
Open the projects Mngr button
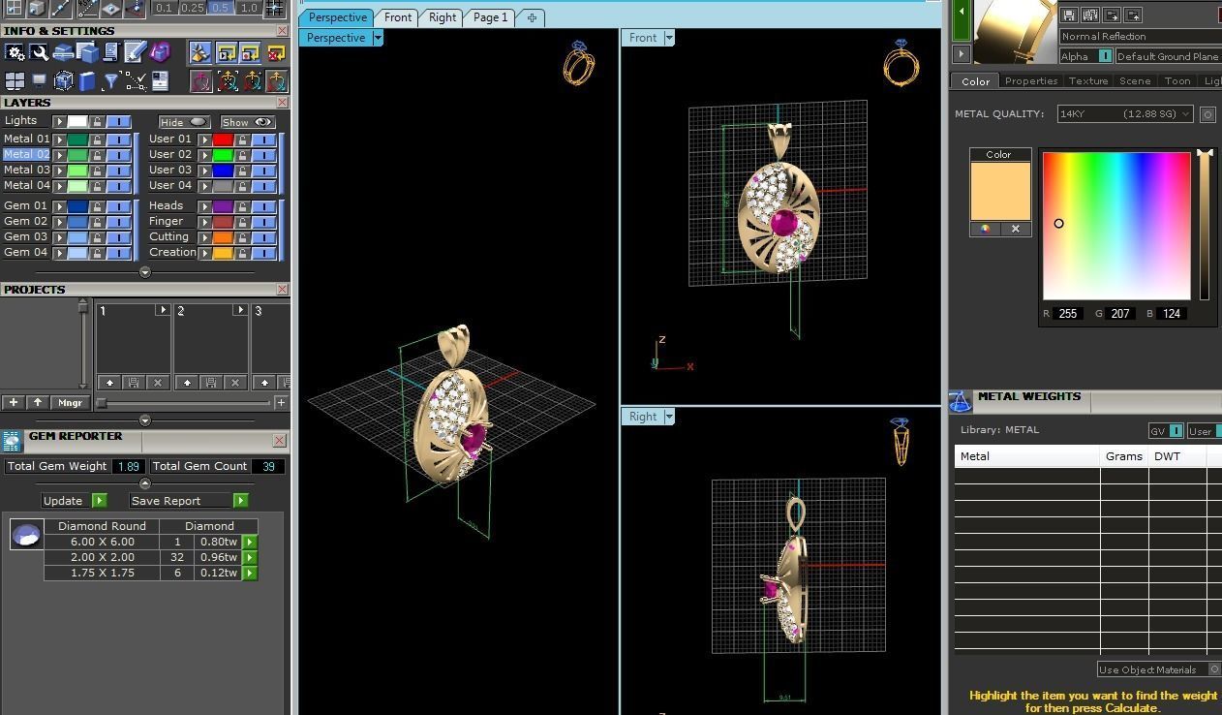point(70,402)
